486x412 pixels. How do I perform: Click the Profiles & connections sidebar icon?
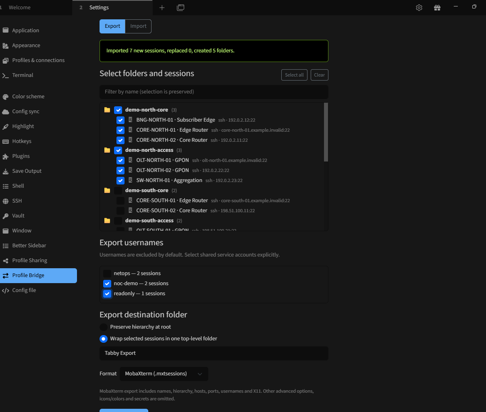coord(5,60)
